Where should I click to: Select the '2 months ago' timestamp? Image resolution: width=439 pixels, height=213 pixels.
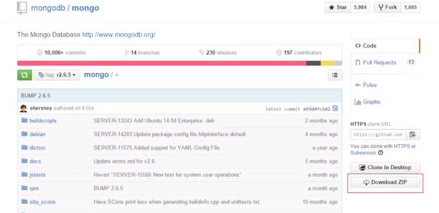coord(321,121)
